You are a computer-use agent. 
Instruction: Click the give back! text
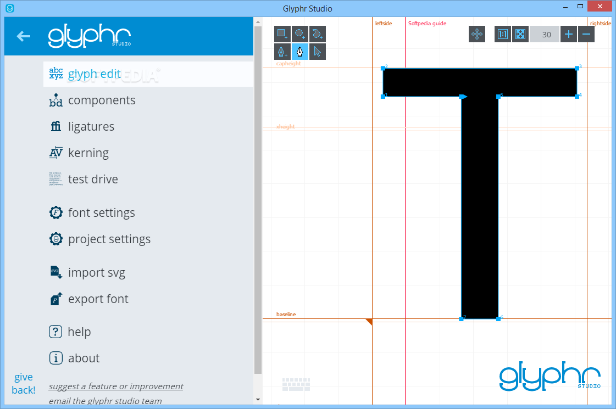tap(23, 384)
